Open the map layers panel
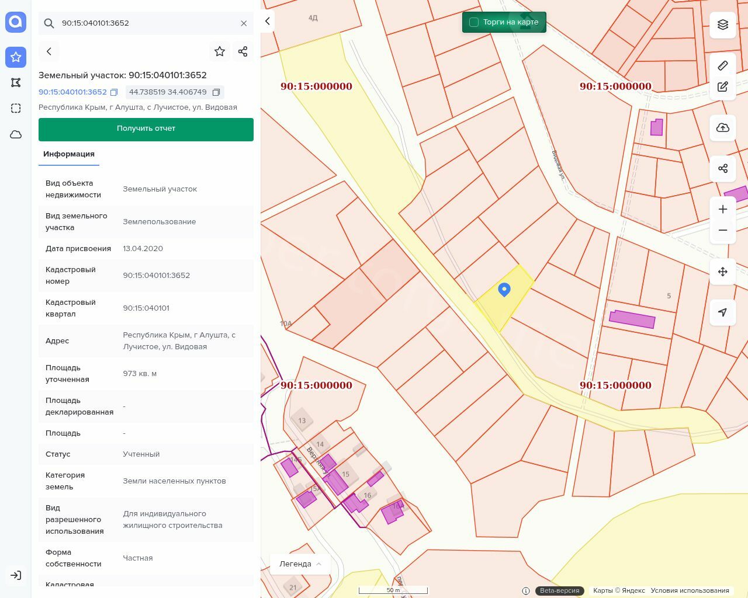Image resolution: width=748 pixels, height=598 pixels. (723, 25)
